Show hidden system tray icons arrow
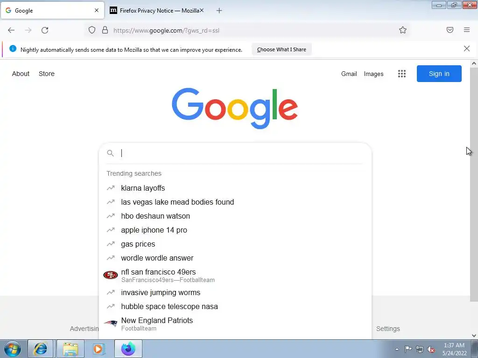Image resolution: width=478 pixels, height=358 pixels. point(397,349)
